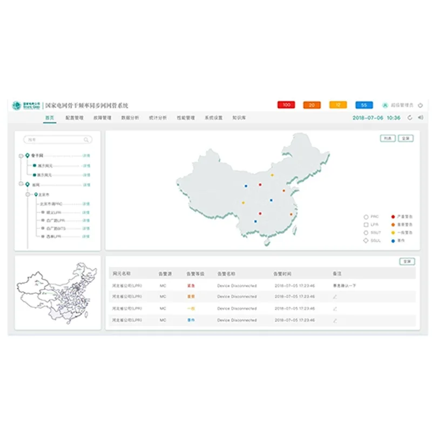This screenshot has height=432, width=432.
Task: Click the refresh icon beside the clock
Action: point(410,118)
